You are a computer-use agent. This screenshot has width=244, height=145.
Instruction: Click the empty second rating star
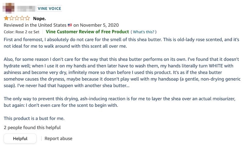click(12, 18)
